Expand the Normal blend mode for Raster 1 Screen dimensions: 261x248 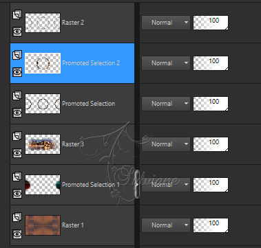tap(166, 225)
